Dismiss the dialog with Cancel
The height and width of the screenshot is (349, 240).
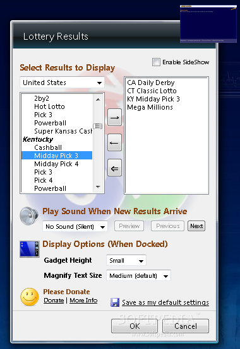[186, 326]
